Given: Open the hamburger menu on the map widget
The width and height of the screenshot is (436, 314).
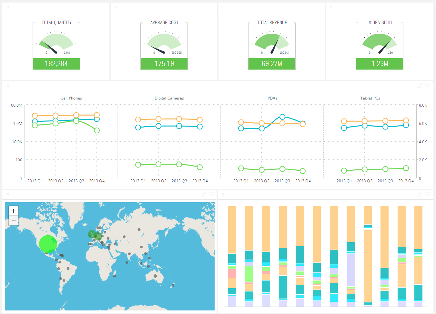Looking at the screenshot, I should (x=211, y=195).
